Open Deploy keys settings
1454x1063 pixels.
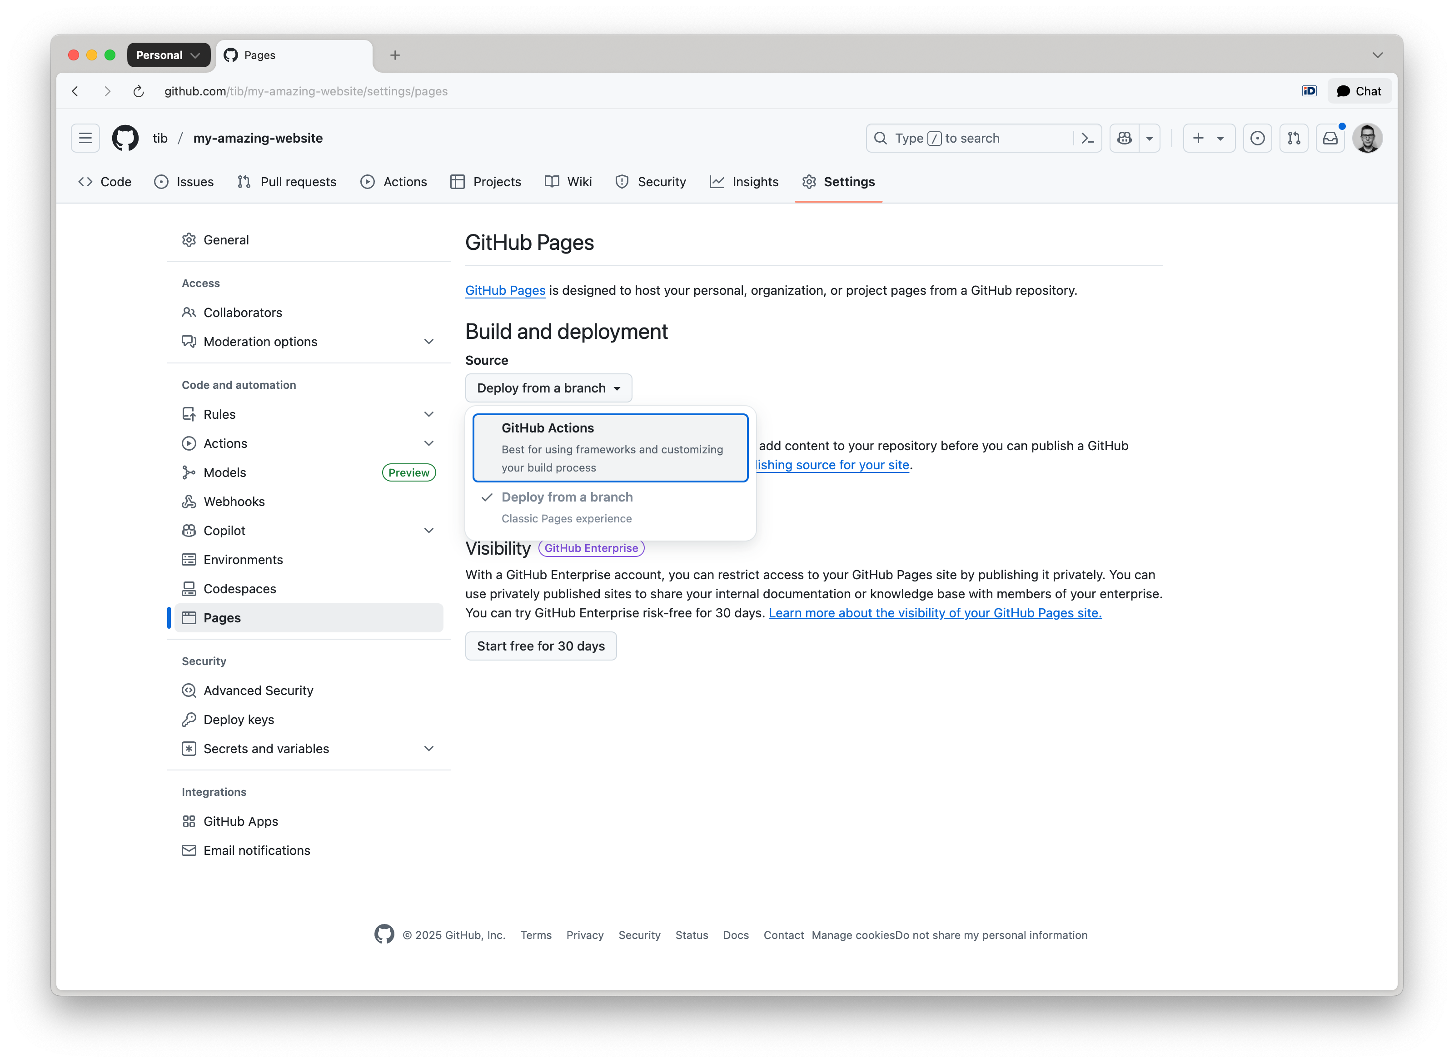(x=309, y=720)
